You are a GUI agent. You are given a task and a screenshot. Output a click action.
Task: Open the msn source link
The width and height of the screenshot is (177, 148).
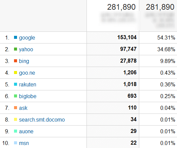pos(24,143)
